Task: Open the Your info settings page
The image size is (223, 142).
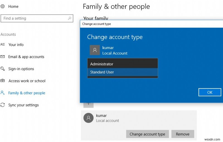Action: pos(16,45)
